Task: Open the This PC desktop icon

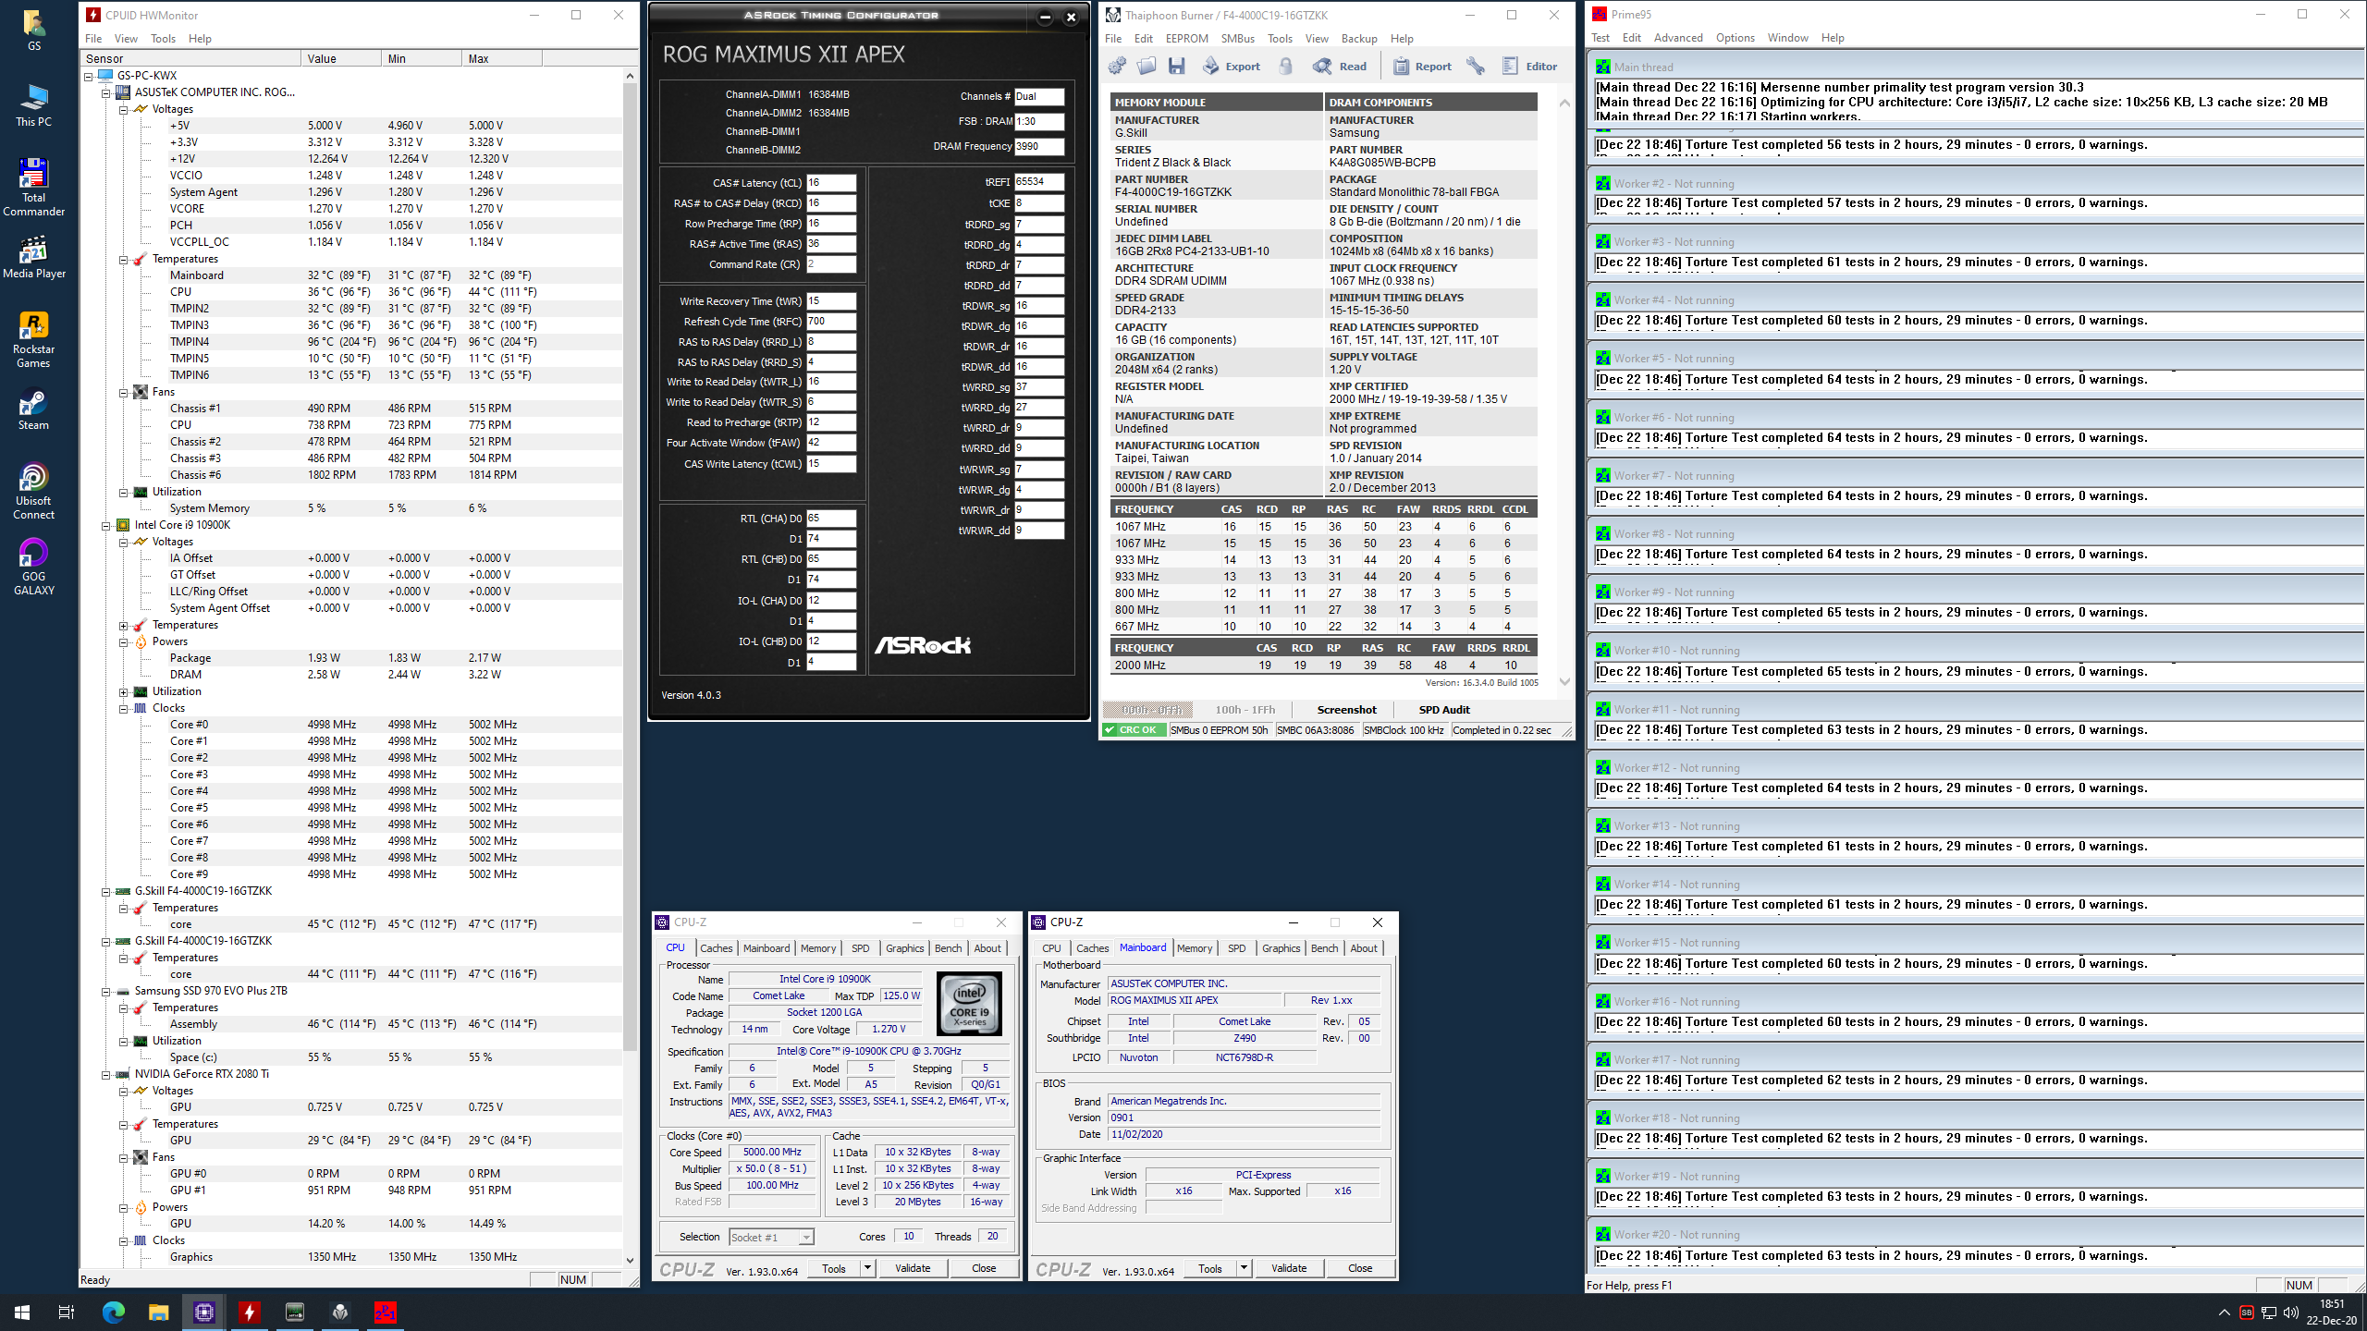Action: point(33,105)
